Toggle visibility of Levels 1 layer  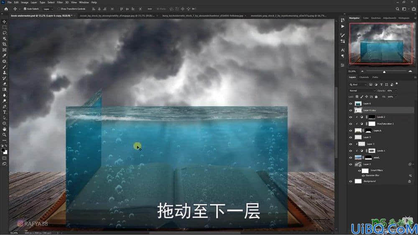pos(351,151)
